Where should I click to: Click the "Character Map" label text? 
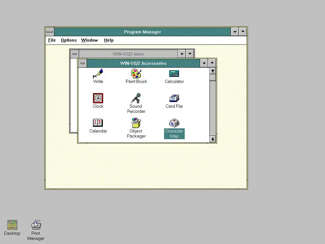click(x=174, y=134)
